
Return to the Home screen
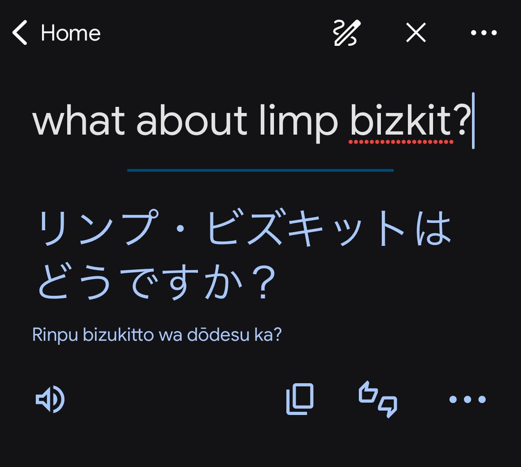[x=70, y=33]
